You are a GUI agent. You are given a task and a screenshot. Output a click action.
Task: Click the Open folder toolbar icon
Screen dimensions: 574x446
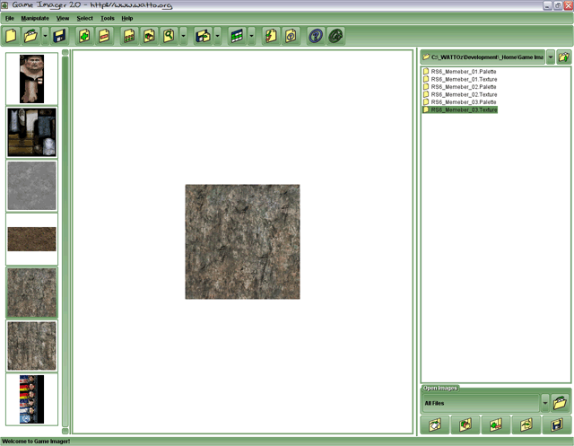pyautogui.click(x=30, y=36)
